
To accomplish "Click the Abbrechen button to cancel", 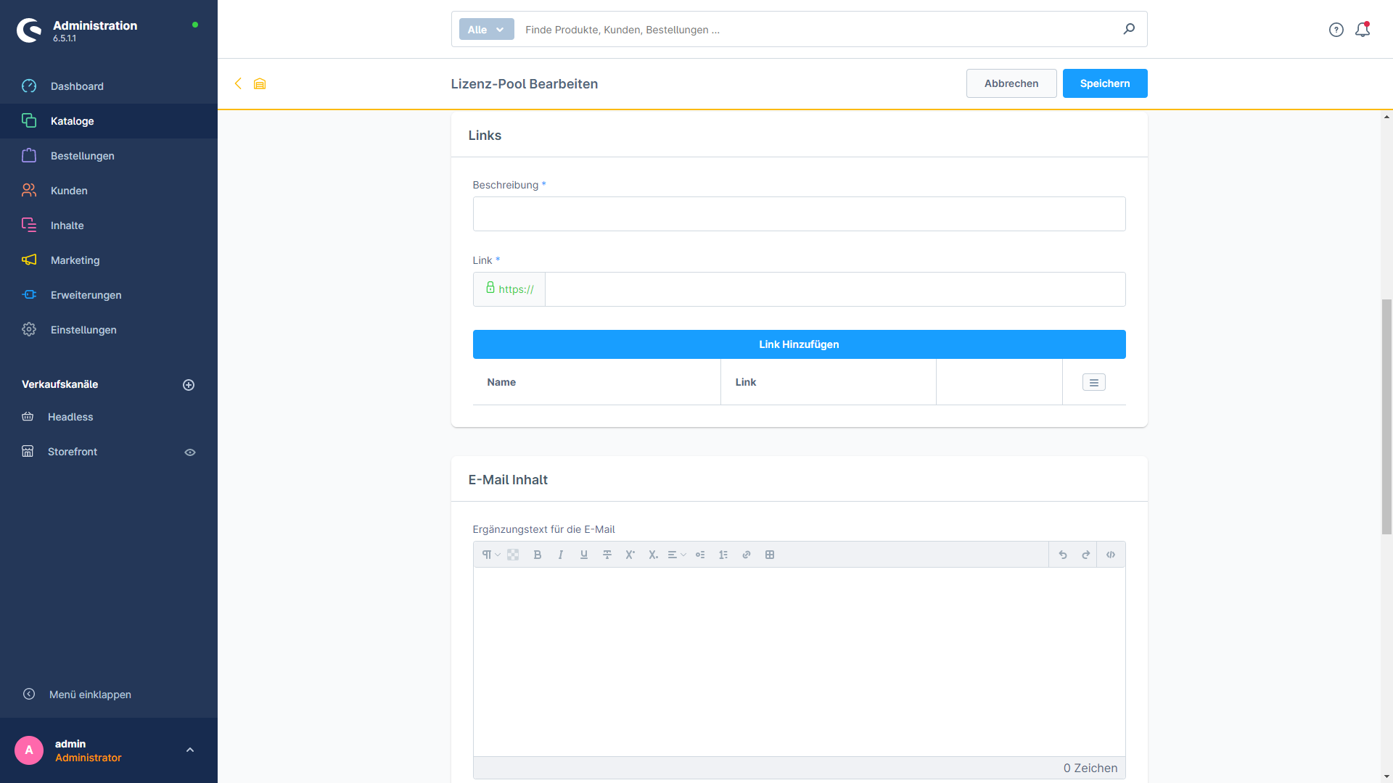I will point(1011,83).
